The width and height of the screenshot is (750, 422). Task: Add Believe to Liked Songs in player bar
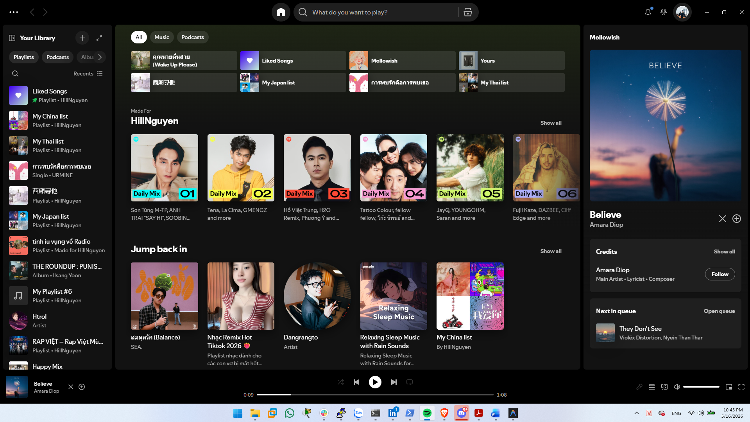tap(82, 387)
